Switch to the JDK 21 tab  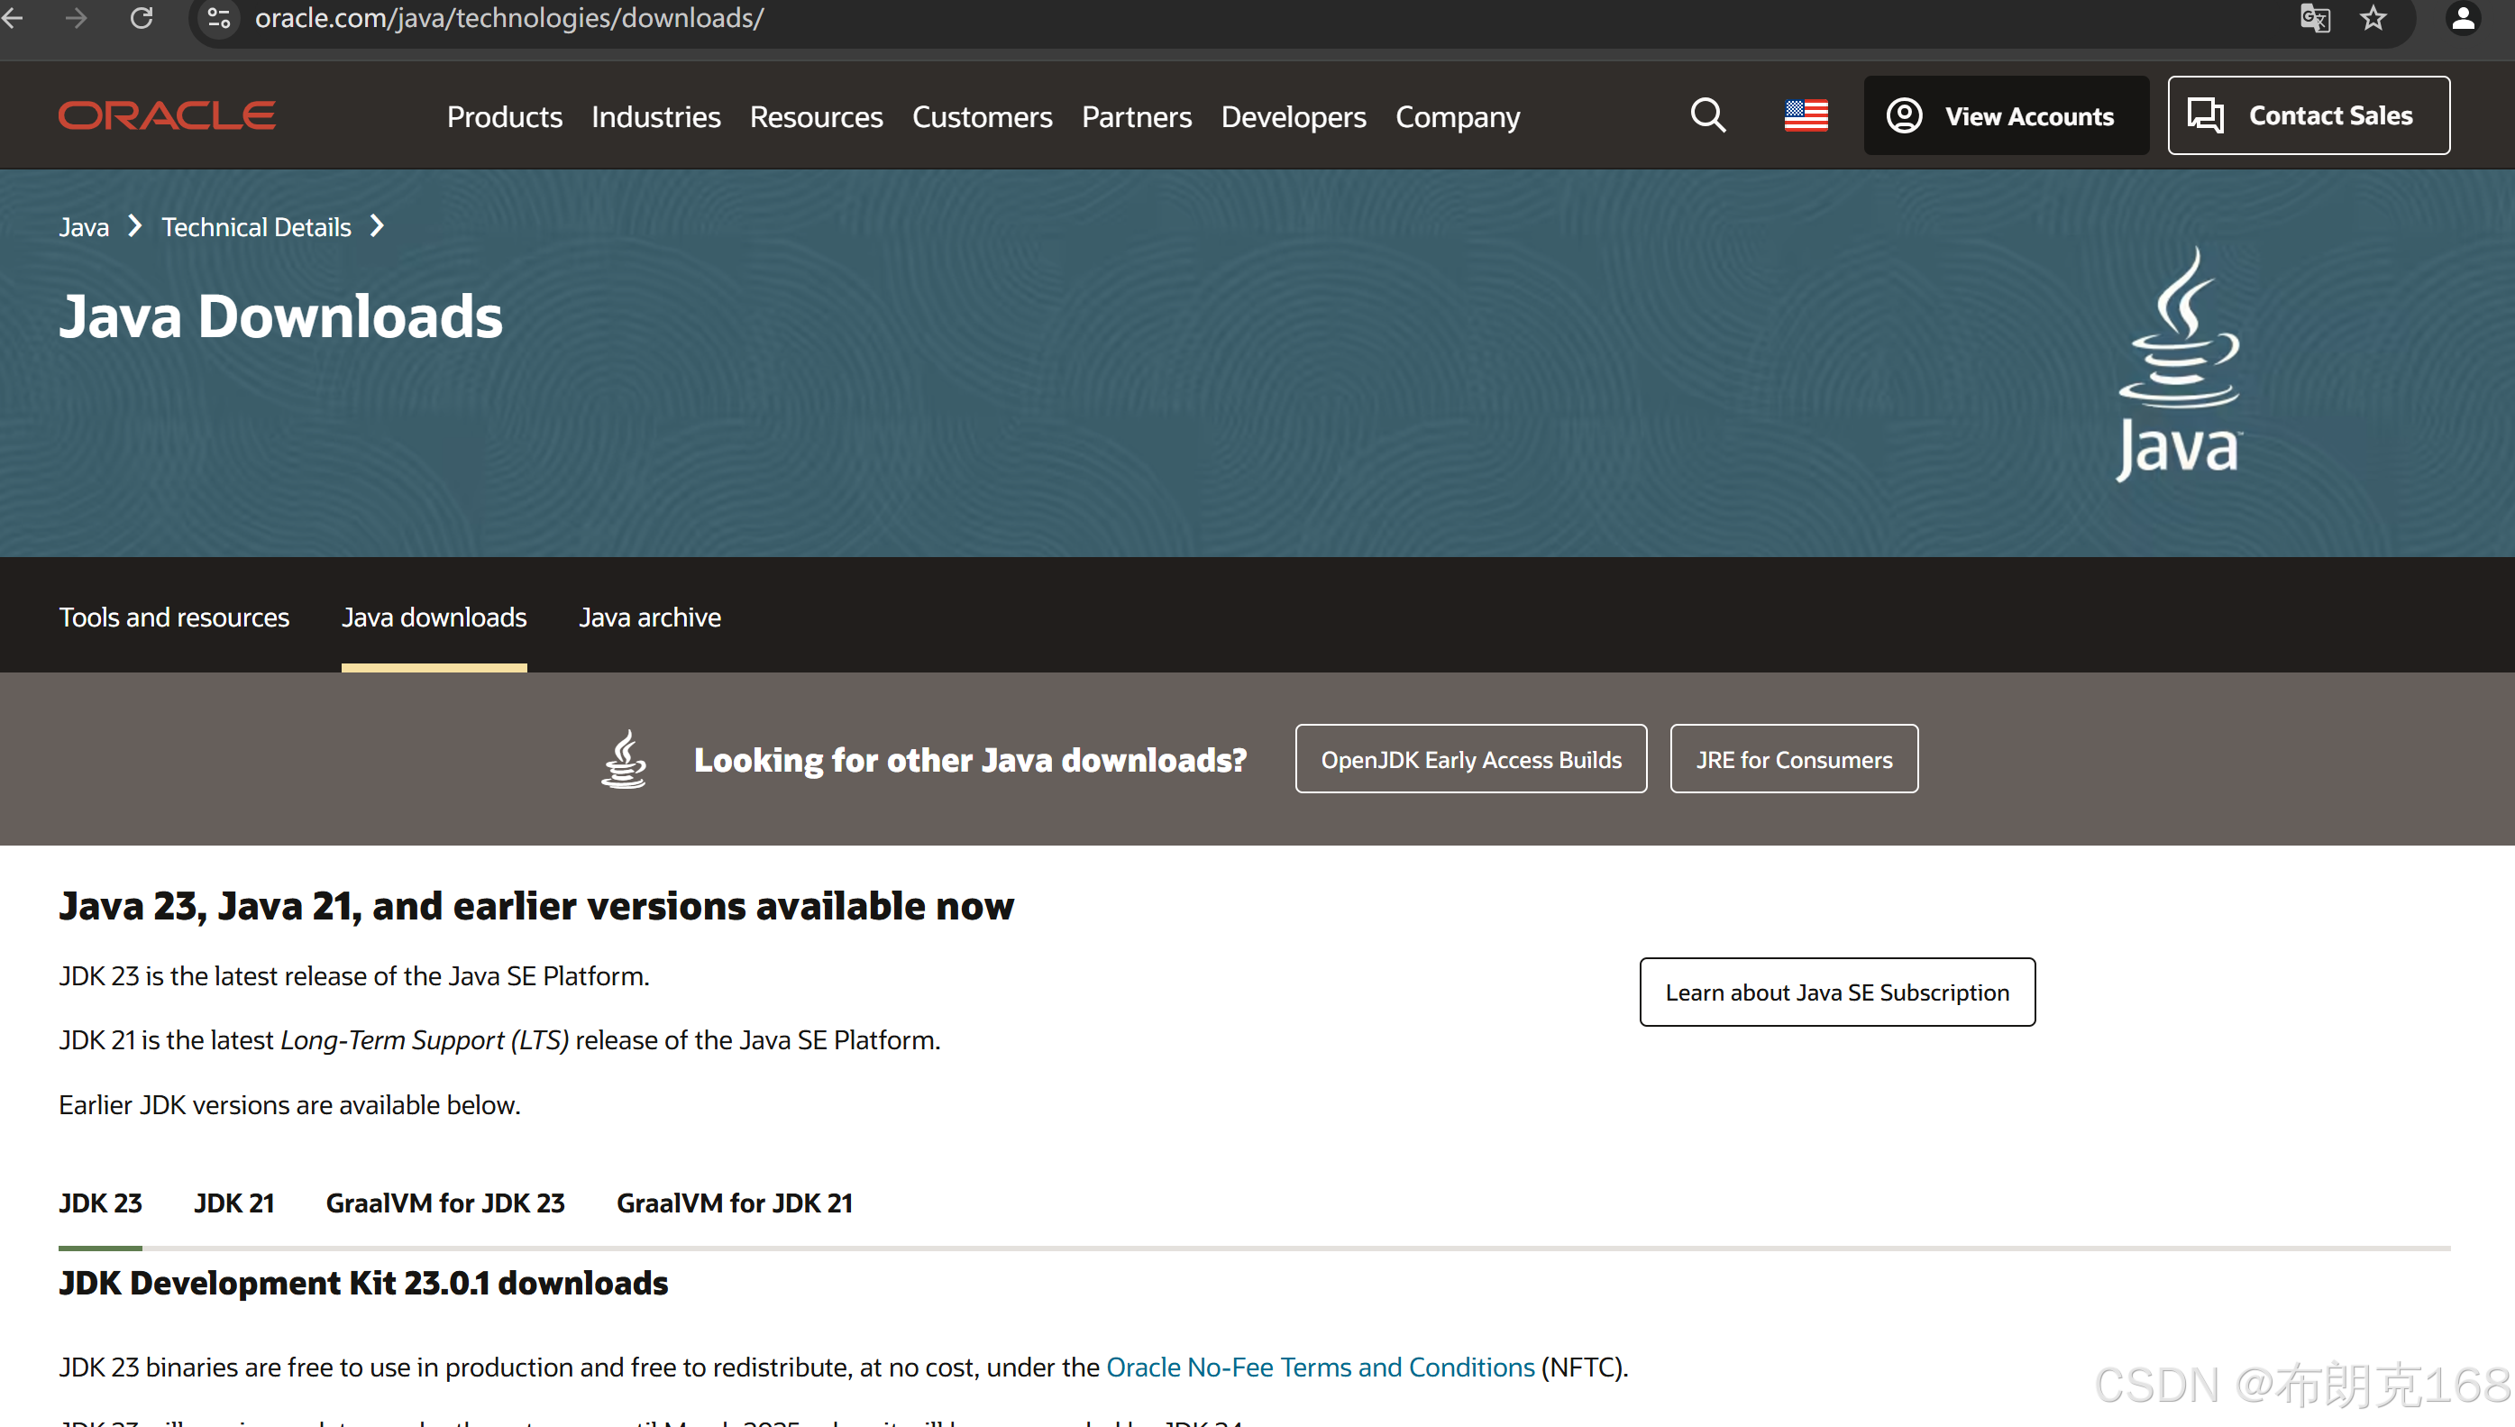233,1203
